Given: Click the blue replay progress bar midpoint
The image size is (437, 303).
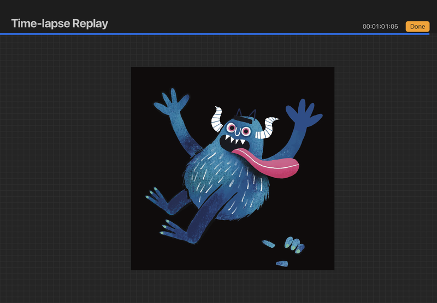Looking at the screenshot, I should click(218, 34).
